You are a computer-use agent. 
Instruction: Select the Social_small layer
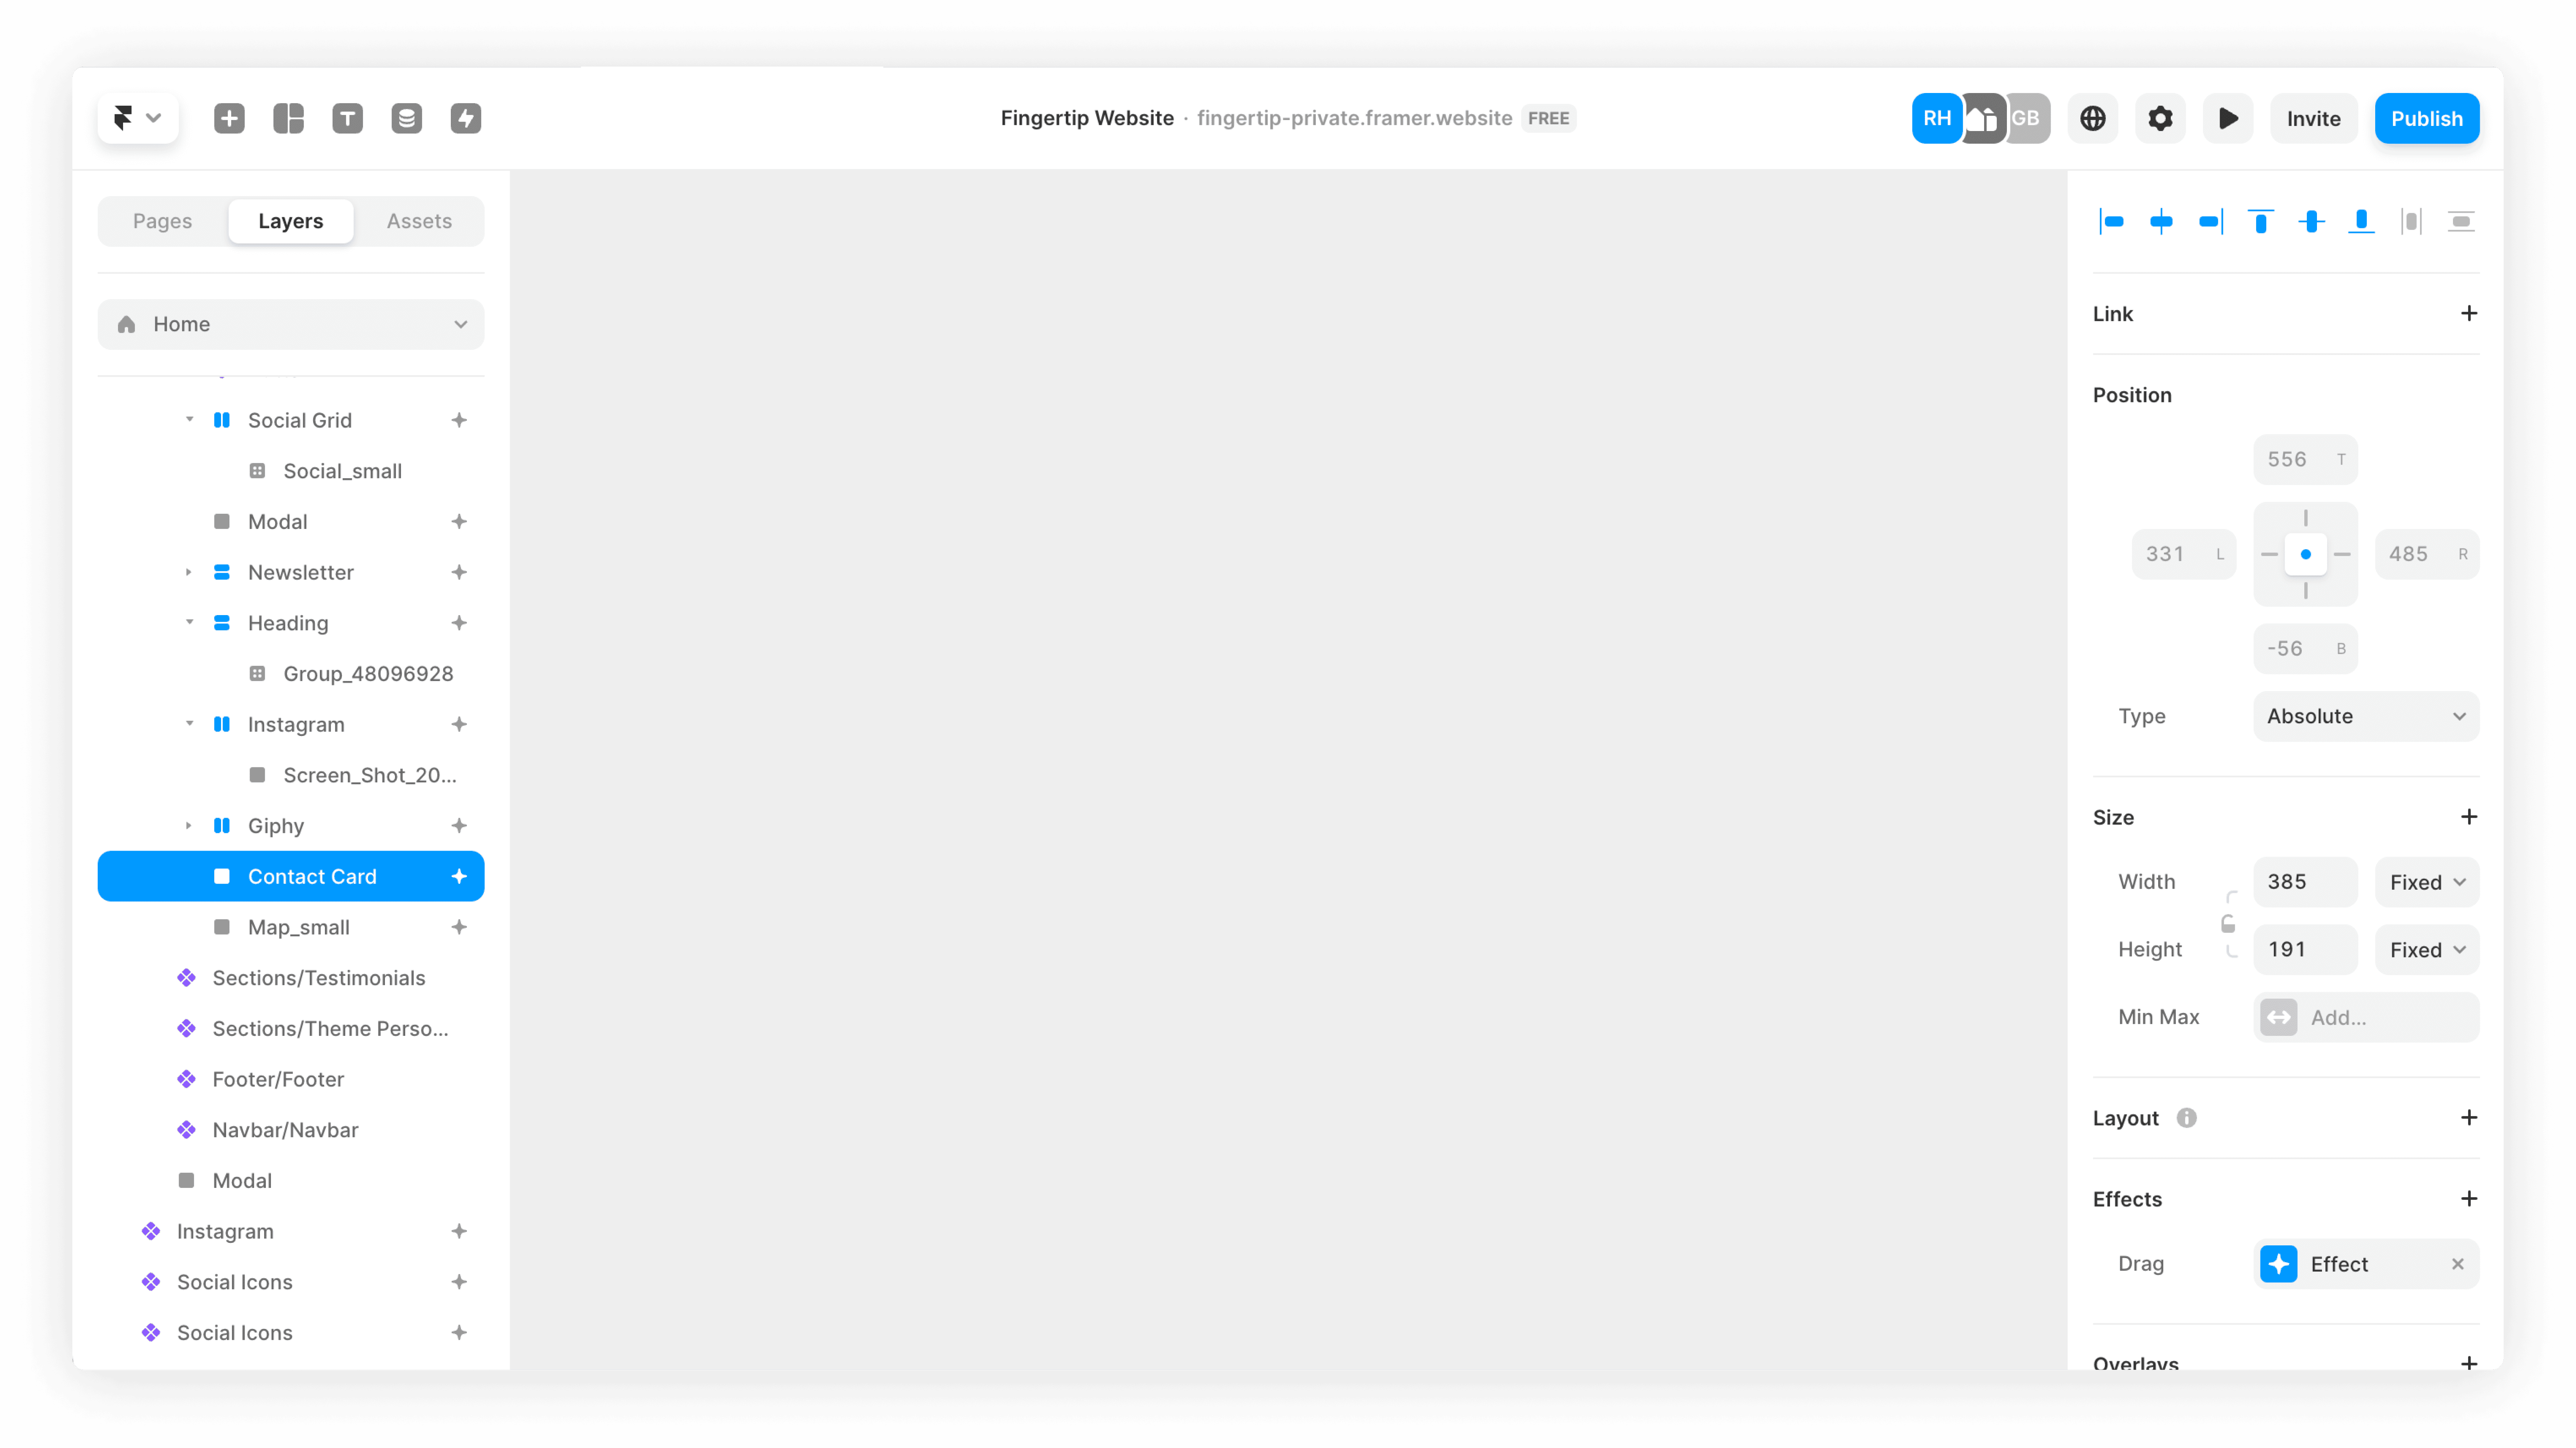click(x=291, y=471)
